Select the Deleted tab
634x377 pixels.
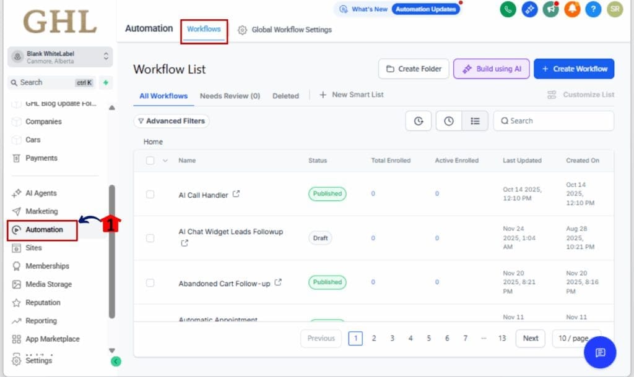285,96
